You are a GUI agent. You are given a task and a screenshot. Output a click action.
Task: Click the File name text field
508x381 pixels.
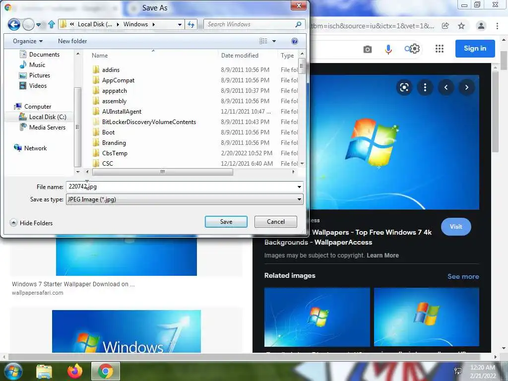181,187
